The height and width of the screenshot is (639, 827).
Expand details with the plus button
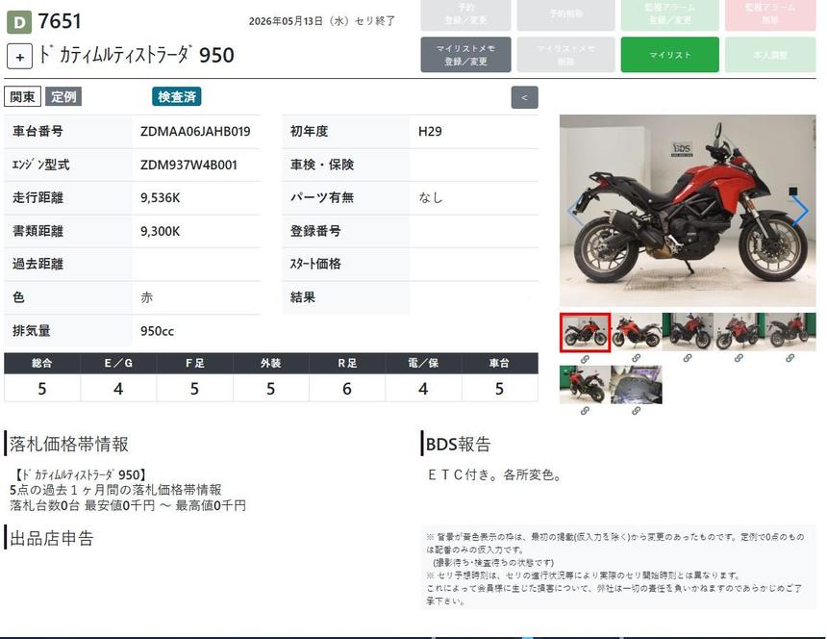(19, 57)
